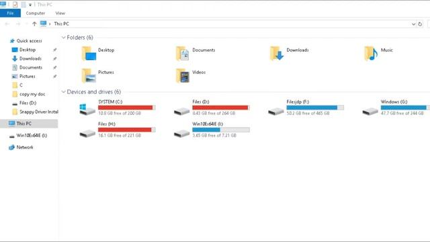Viewport: 430px width, 242px height.
Task: Open the Music folder icon
Action: click(x=371, y=53)
